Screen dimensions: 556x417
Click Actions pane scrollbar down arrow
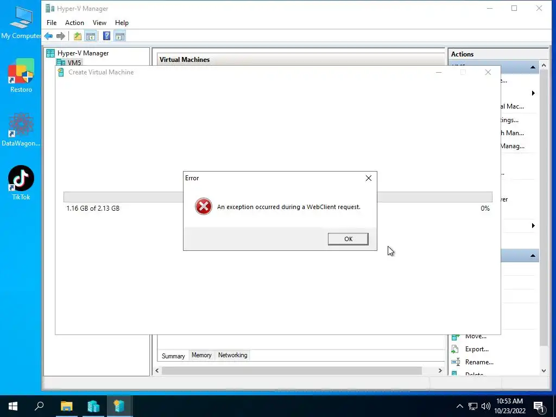(544, 371)
